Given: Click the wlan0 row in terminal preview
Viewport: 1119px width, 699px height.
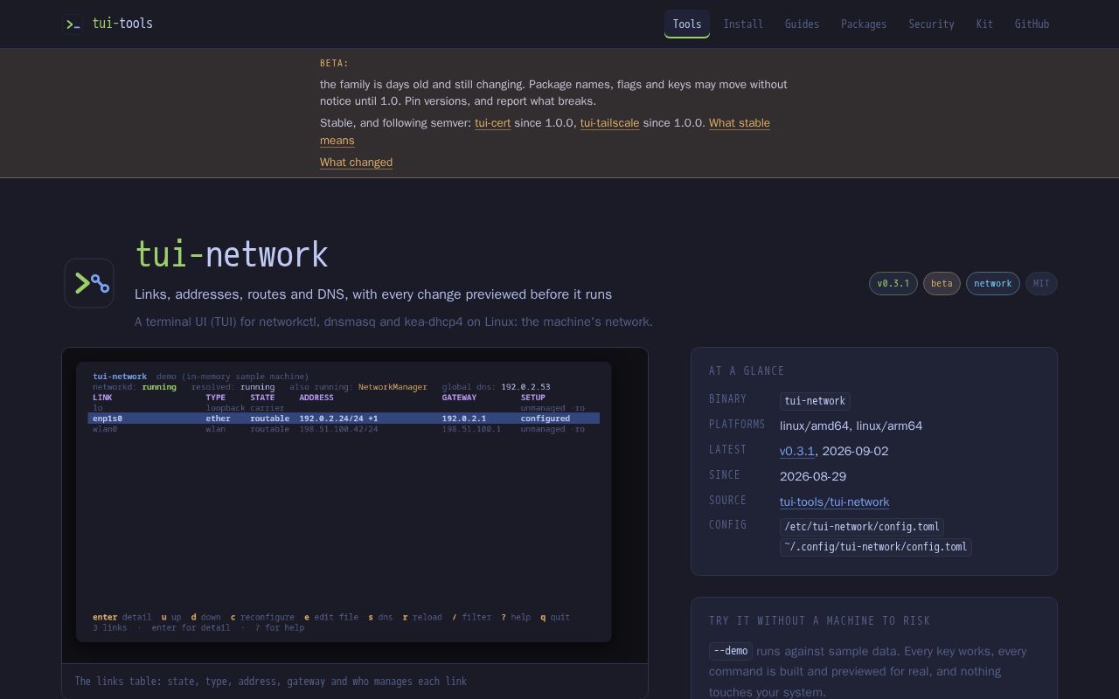Looking at the screenshot, I should [x=344, y=429].
